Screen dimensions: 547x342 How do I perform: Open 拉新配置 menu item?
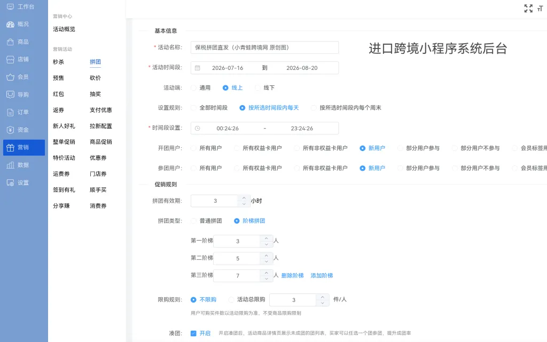pyautogui.click(x=101, y=126)
